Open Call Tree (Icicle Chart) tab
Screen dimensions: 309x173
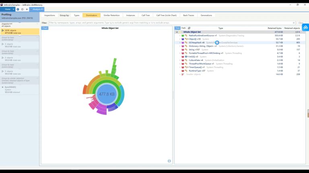(x=167, y=15)
